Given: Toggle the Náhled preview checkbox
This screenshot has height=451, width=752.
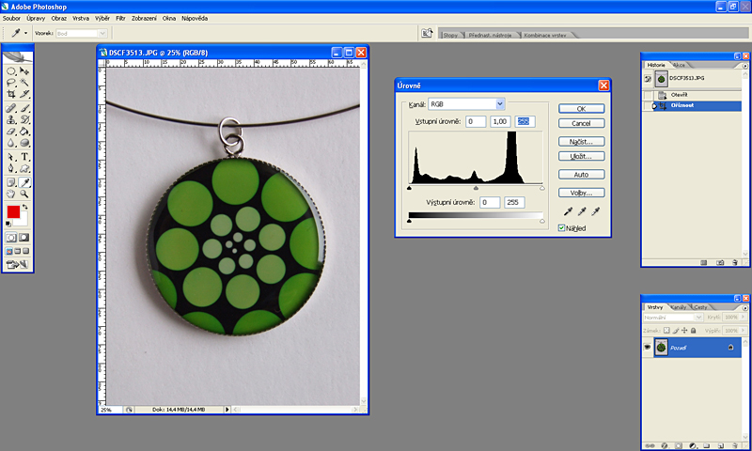Looking at the screenshot, I should click(562, 227).
